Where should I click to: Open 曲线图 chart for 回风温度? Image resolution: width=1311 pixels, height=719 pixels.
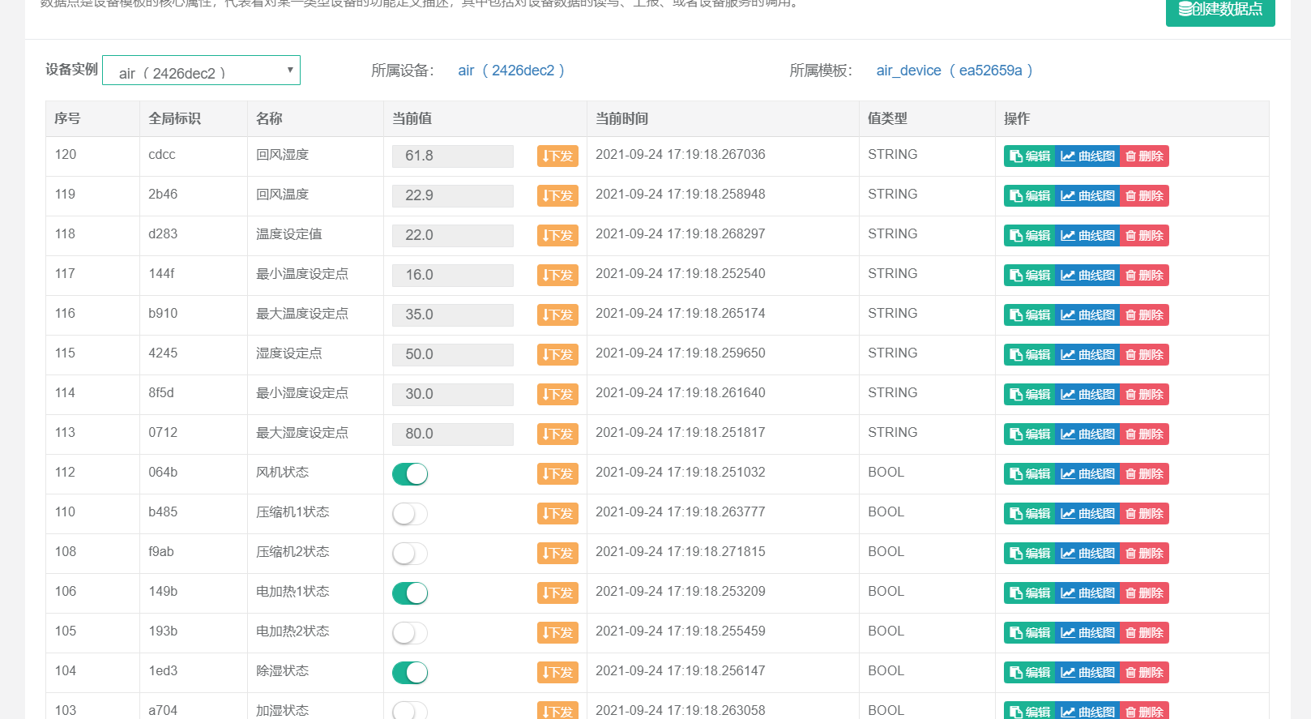tap(1087, 196)
